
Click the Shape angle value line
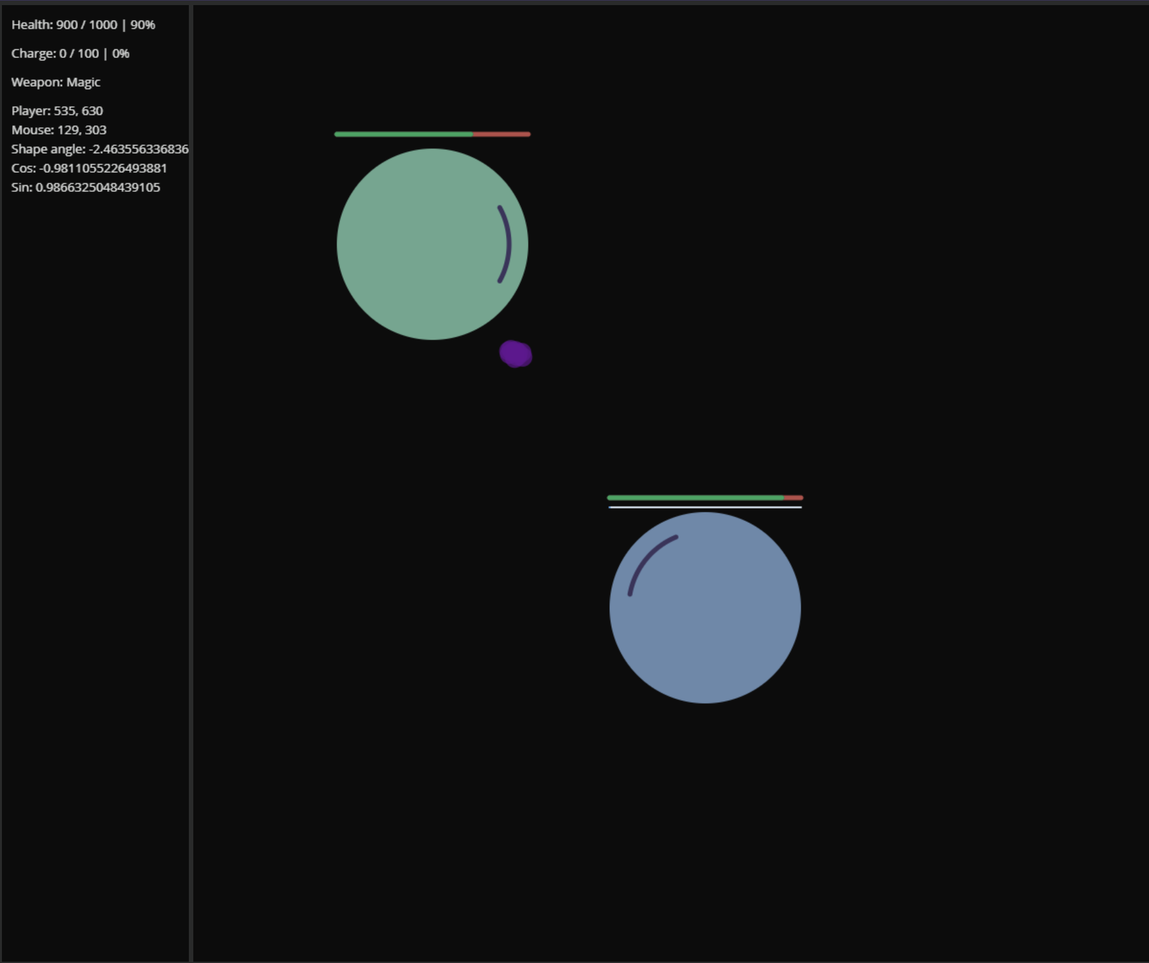pyautogui.click(x=100, y=149)
